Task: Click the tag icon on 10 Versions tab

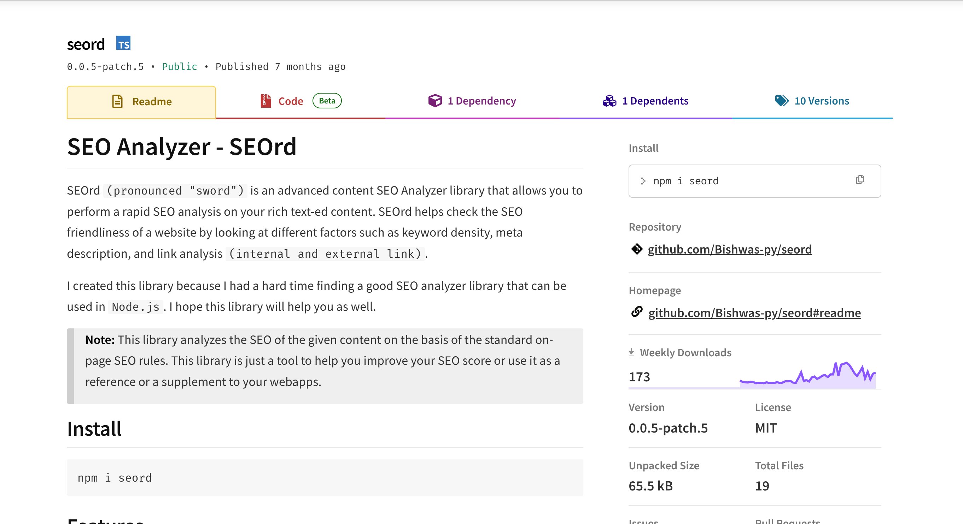Action: [781, 101]
